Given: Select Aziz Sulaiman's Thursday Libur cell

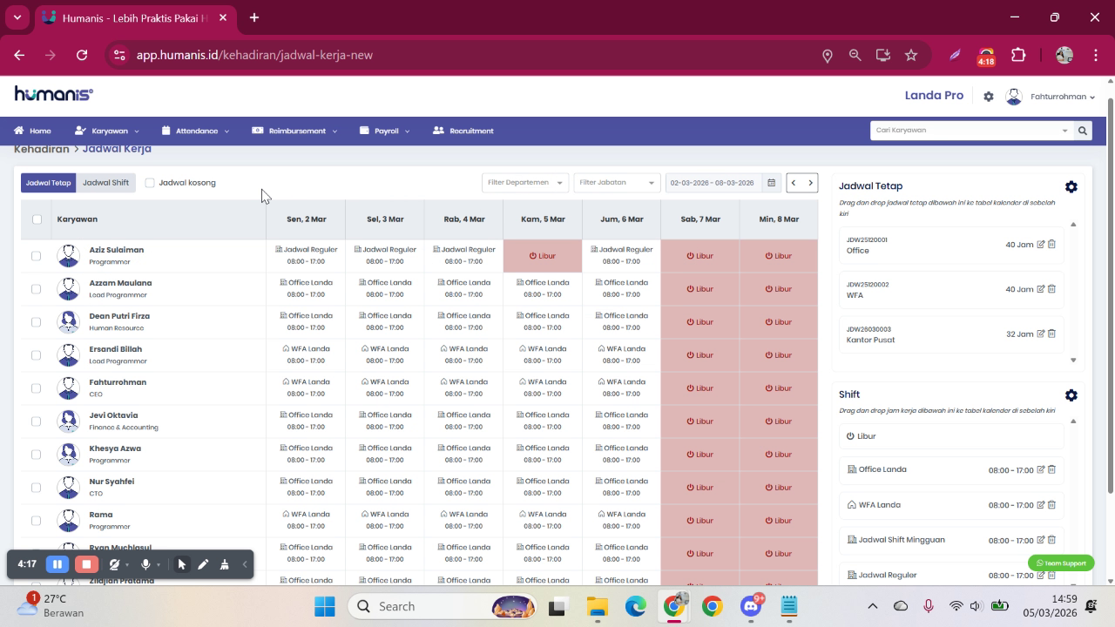Looking at the screenshot, I should point(543,256).
